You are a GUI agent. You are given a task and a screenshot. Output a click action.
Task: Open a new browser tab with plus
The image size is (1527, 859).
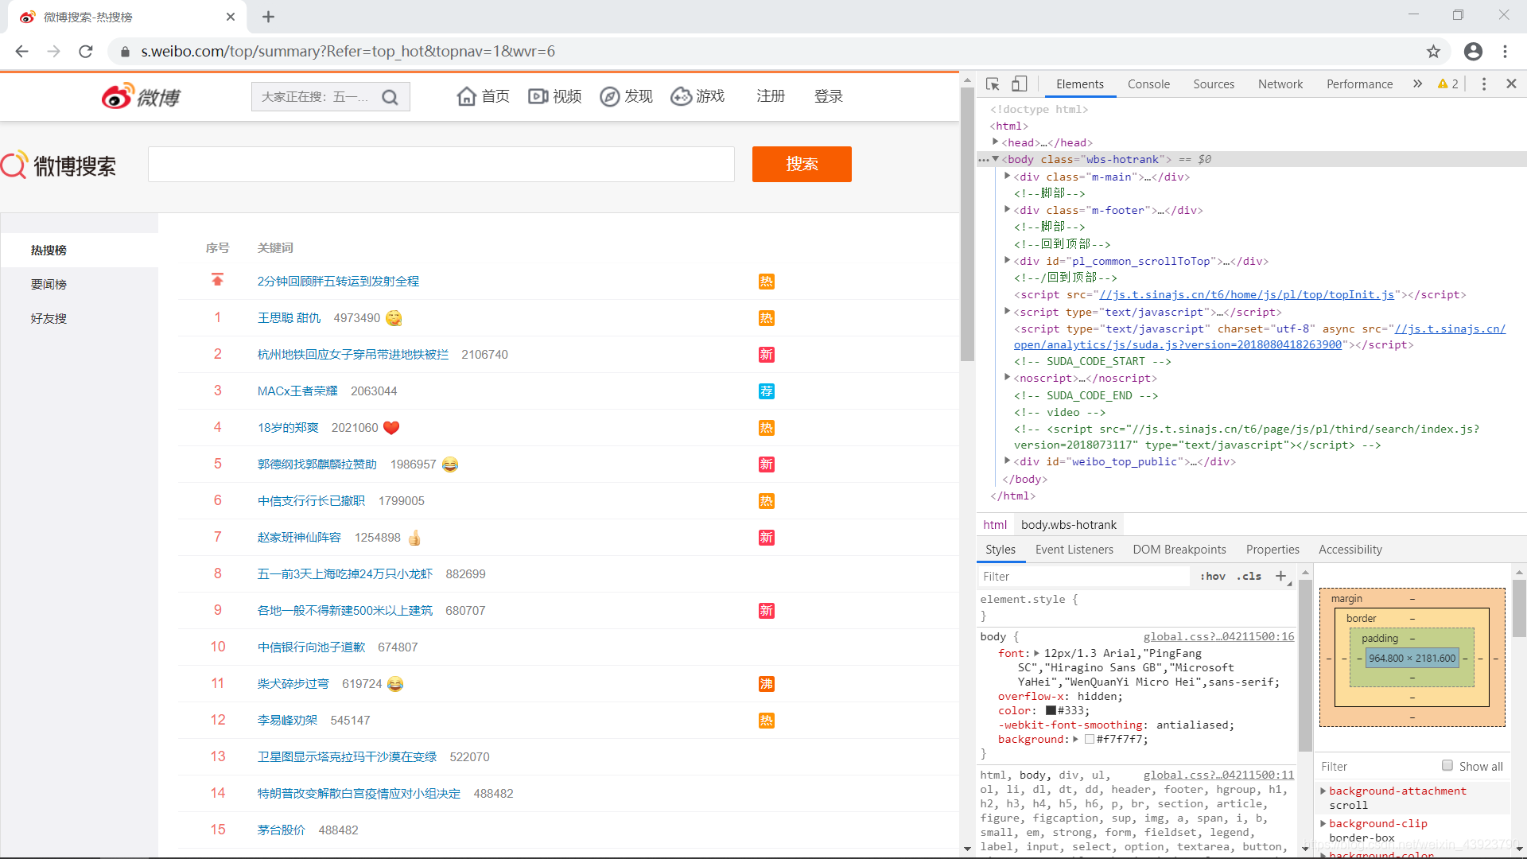click(268, 17)
